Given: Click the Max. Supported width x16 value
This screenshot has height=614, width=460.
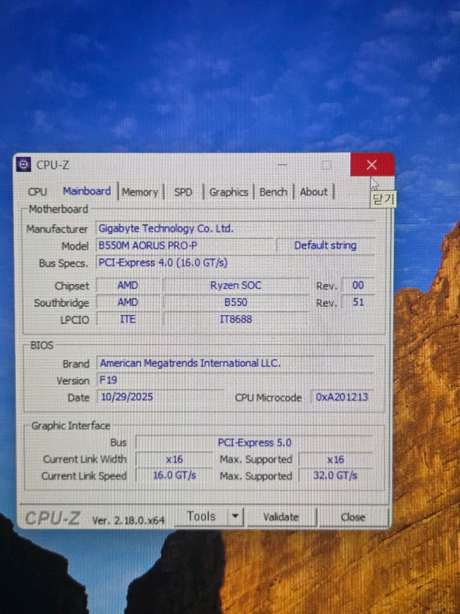Looking at the screenshot, I should (x=335, y=459).
